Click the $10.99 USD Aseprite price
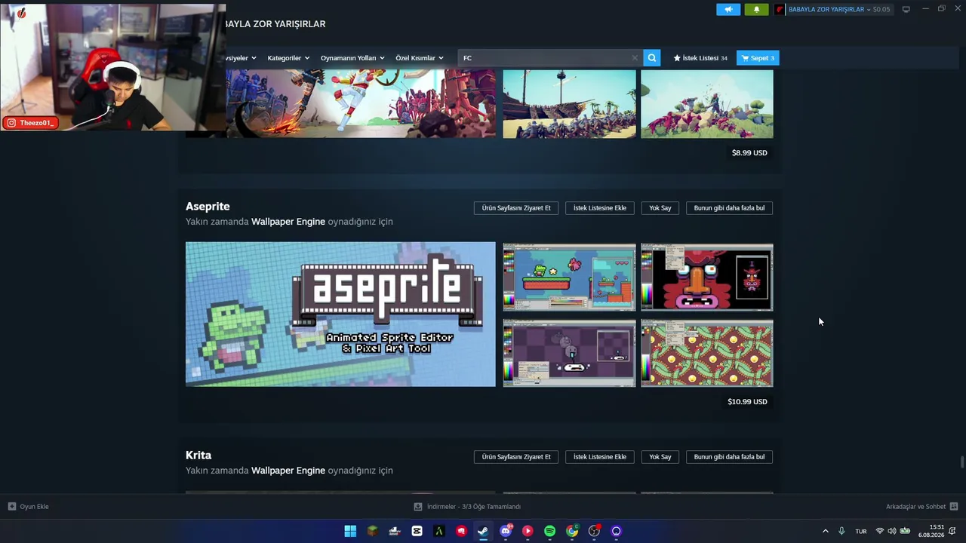966x543 pixels. 747,402
